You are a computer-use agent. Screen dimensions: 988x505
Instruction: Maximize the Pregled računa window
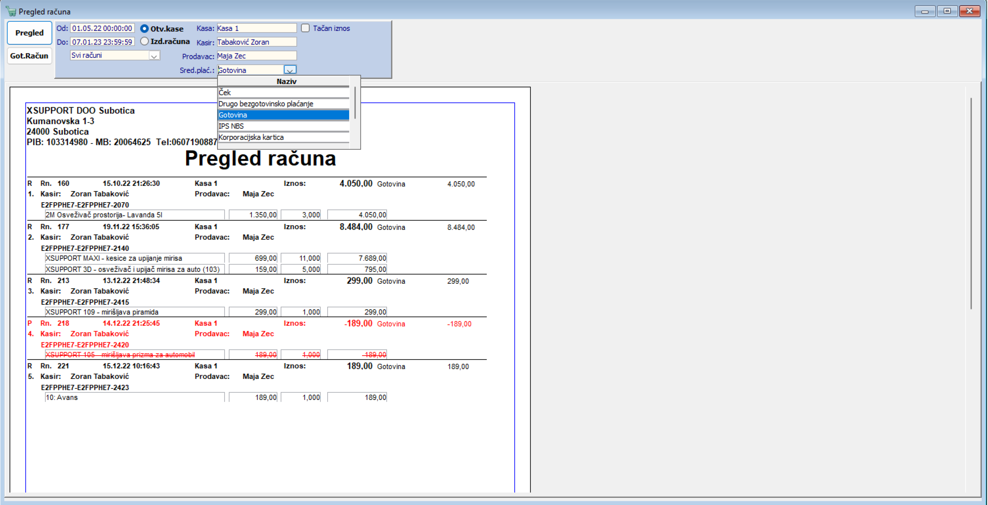947,11
